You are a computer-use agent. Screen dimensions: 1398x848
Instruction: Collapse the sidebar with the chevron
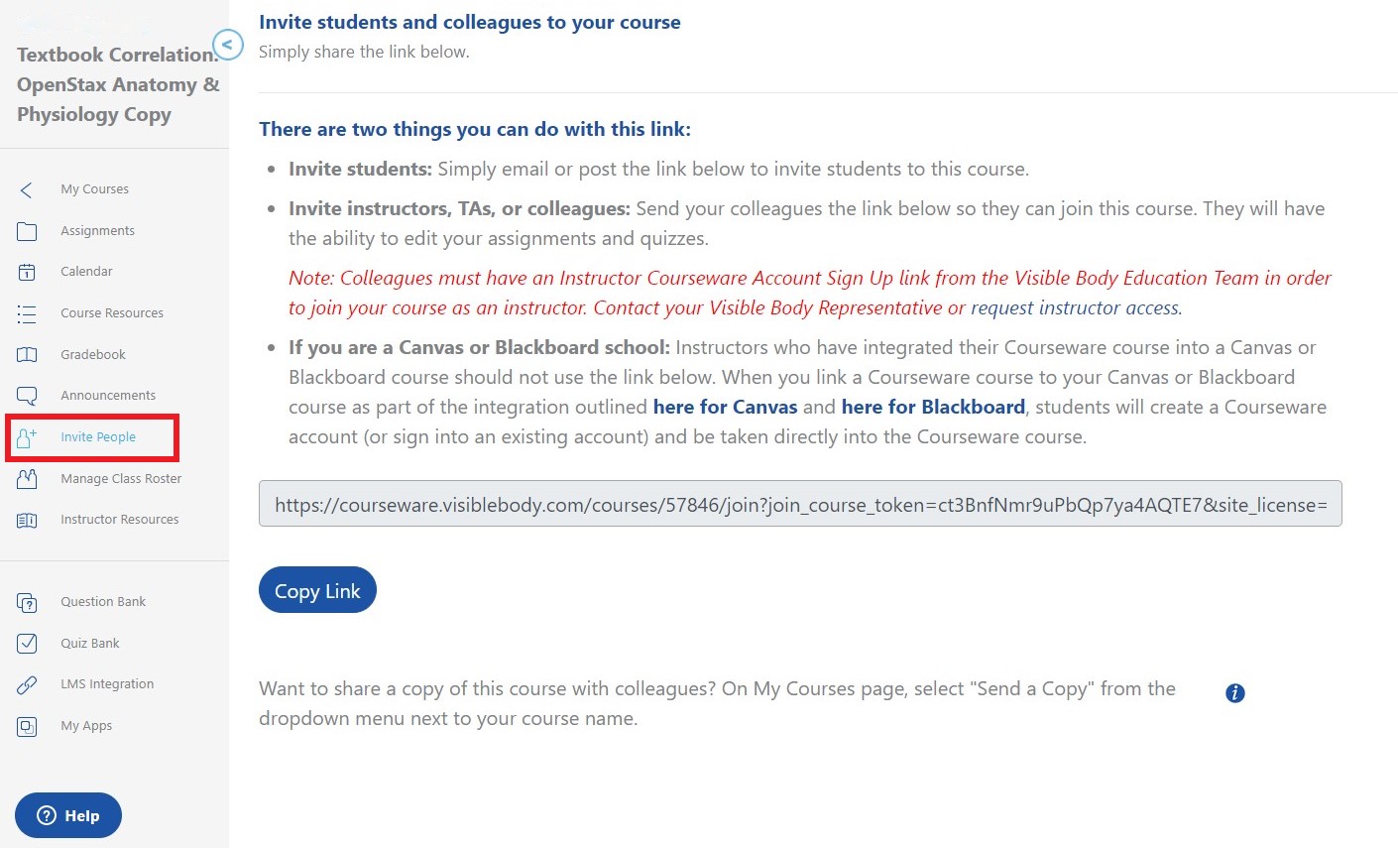[228, 45]
